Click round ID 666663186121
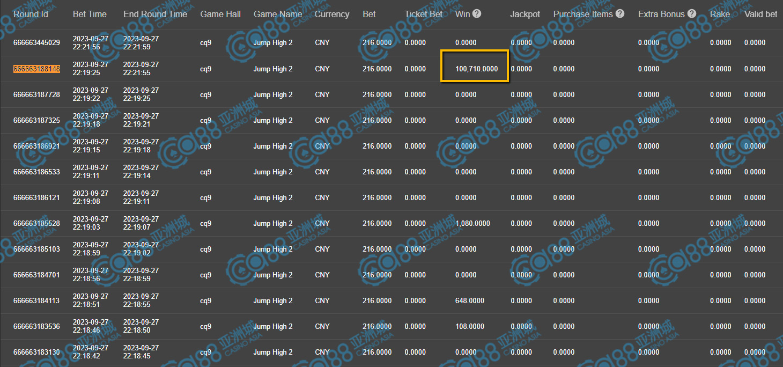Screen dimensions: 783x367 point(36,197)
